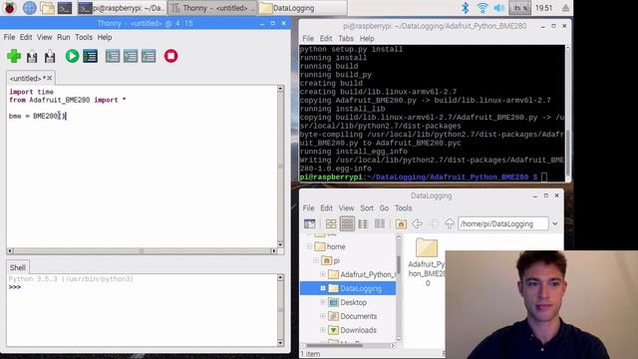Expand the Adafruit_Python folder tree node
This screenshot has width=638, height=359.
[323, 274]
